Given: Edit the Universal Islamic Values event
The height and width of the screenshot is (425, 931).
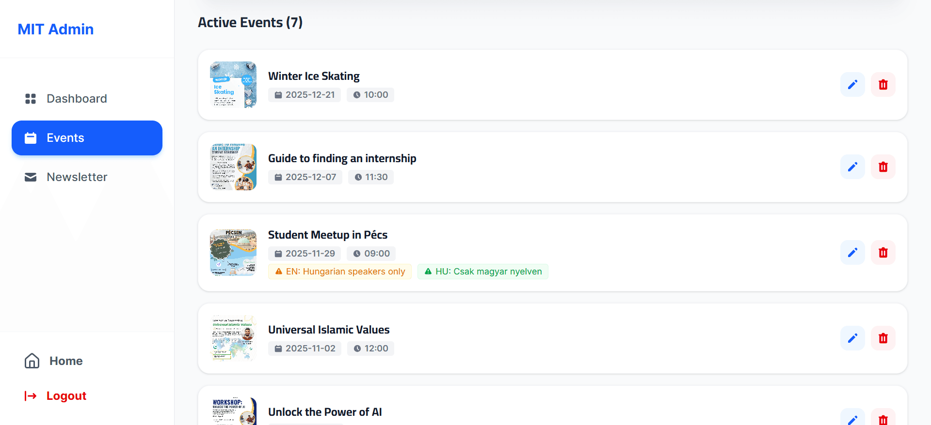Looking at the screenshot, I should [852, 338].
